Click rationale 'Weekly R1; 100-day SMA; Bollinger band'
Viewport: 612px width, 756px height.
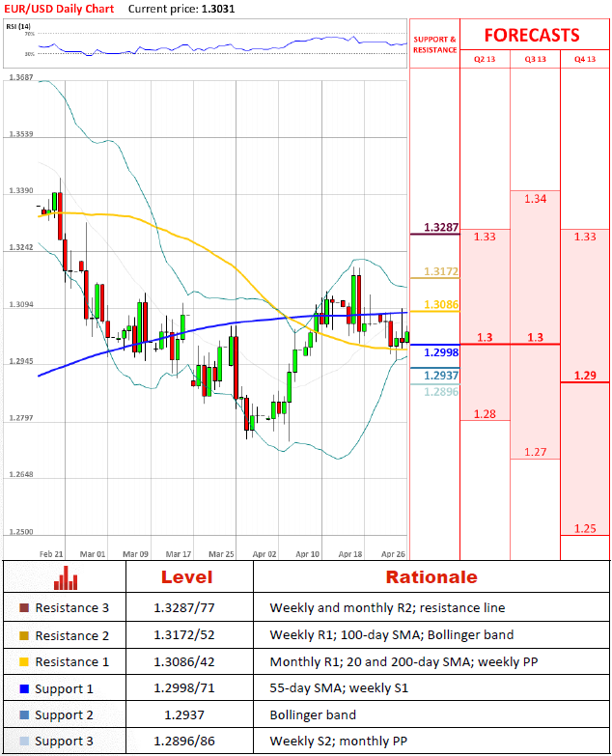click(392, 635)
